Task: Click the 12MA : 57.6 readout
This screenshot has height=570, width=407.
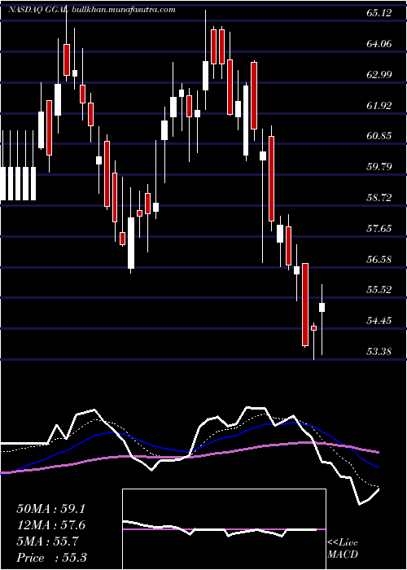Action: (50, 525)
